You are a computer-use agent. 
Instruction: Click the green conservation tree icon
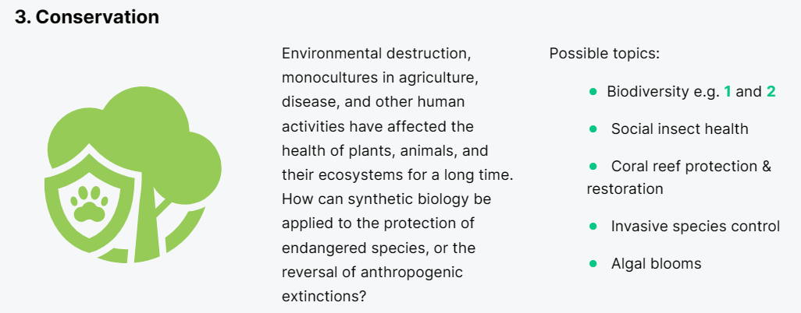tap(133, 175)
